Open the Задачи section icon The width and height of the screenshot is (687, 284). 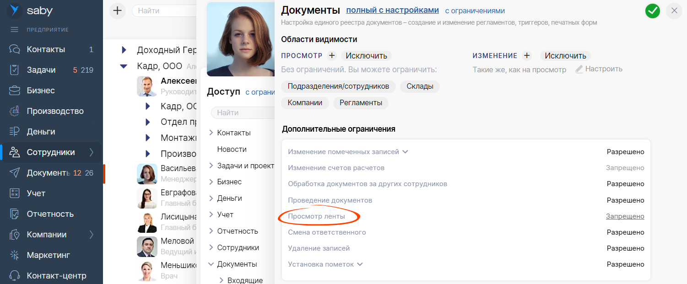click(x=15, y=70)
